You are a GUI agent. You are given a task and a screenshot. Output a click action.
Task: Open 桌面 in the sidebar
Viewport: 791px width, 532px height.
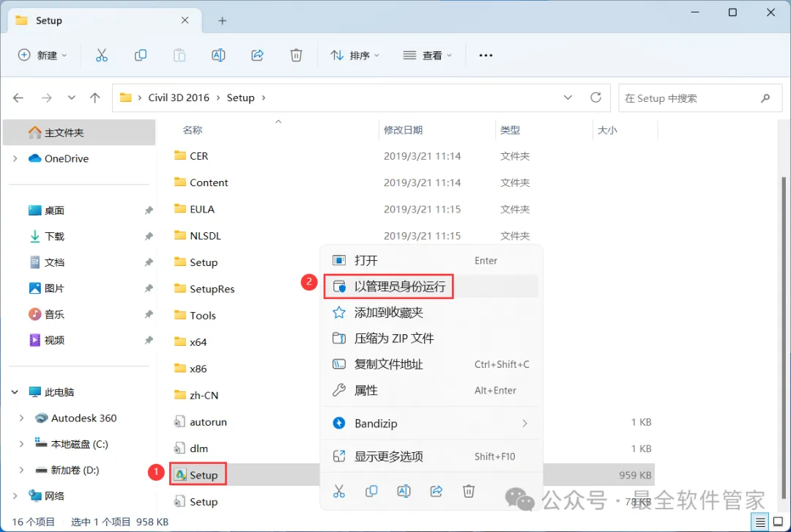[x=54, y=210]
